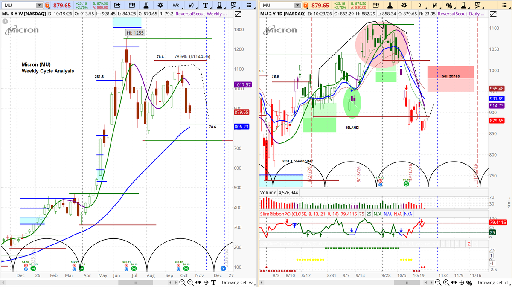
Task: Open gear settings in left chart toolbar
Action: coord(160,6)
